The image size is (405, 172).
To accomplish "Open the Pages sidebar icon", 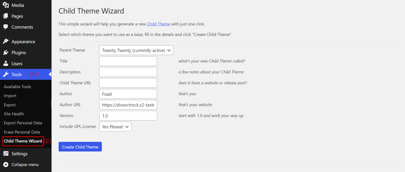I will point(6,16).
